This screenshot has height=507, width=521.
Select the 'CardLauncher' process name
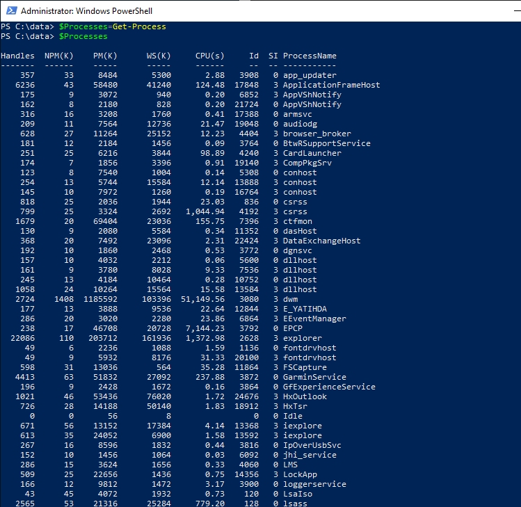312,153
